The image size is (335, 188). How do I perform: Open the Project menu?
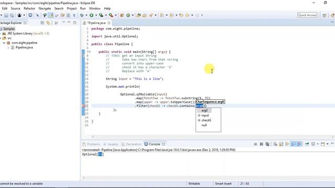(x=72, y=8)
